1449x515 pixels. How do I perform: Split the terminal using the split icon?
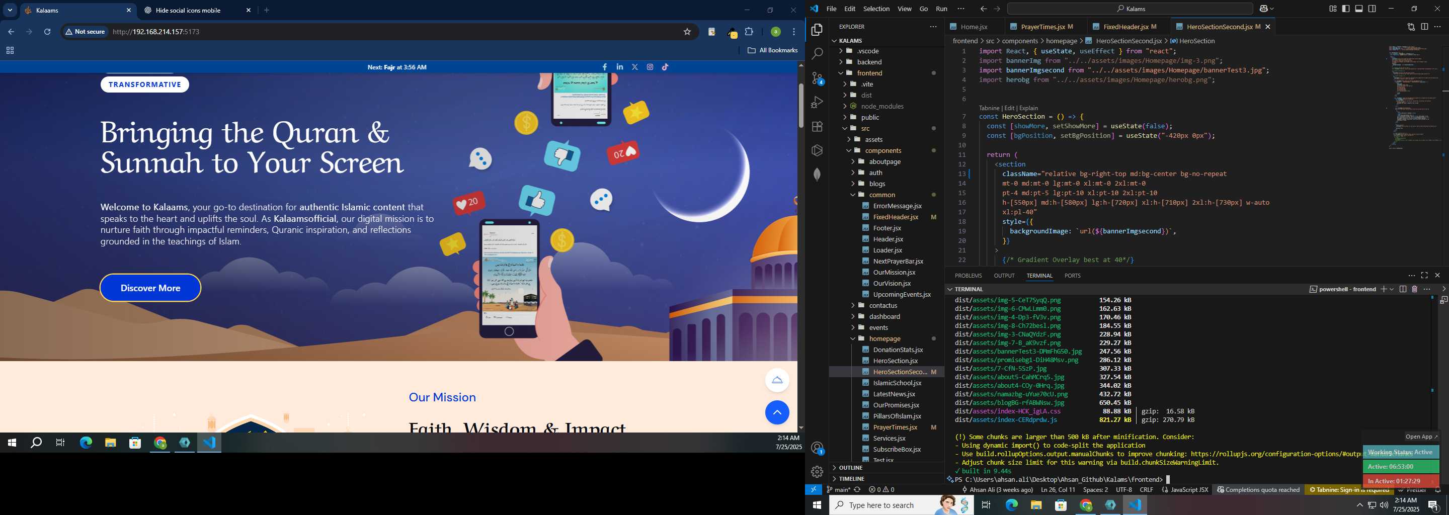point(1403,289)
